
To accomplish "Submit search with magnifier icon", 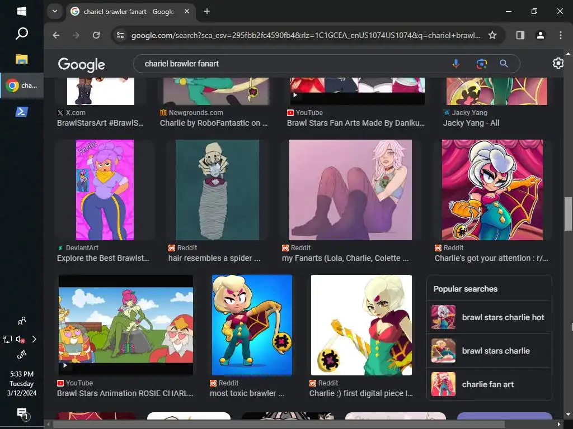I will (x=504, y=64).
